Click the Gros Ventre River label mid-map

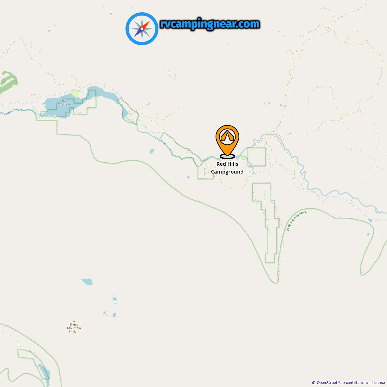(x=164, y=145)
